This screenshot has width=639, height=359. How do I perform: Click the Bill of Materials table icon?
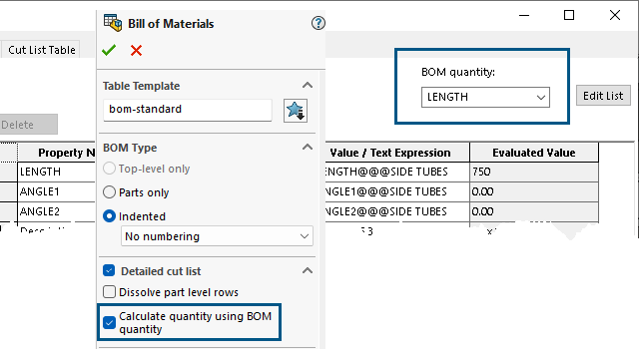tap(113, 23)
